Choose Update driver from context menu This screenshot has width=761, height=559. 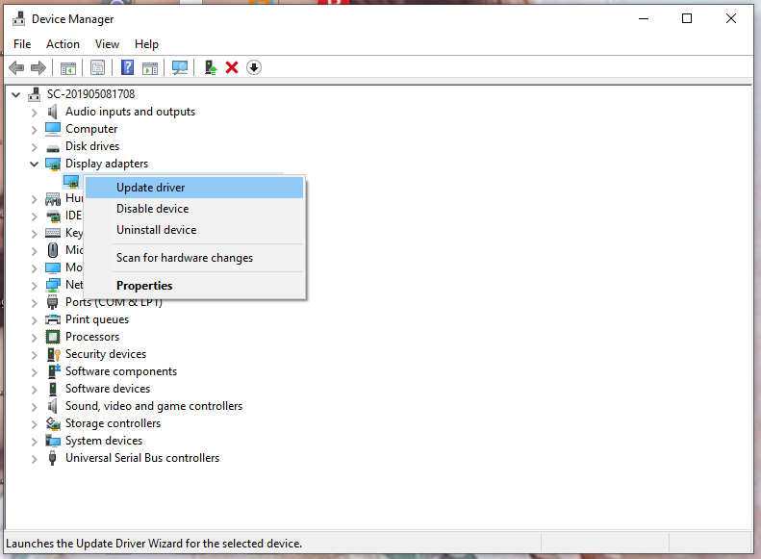[x=194, y=188]
